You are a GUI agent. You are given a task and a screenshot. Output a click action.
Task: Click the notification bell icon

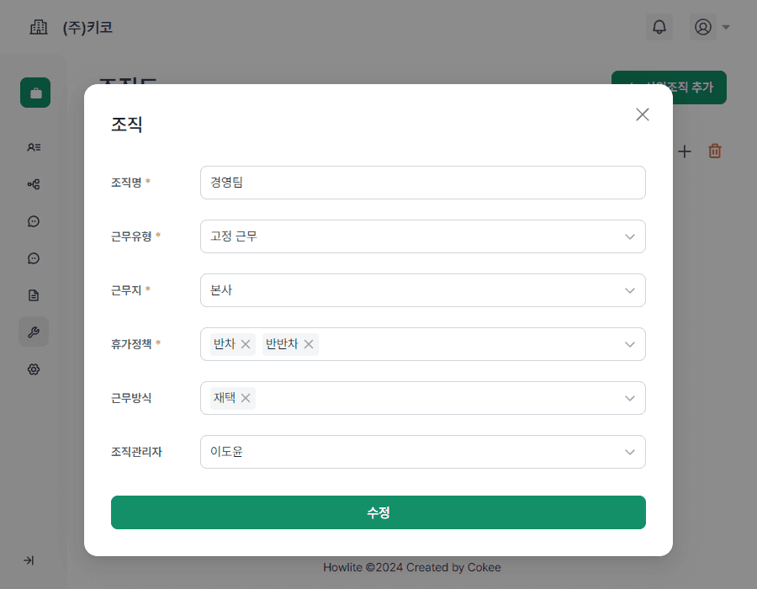click(x=659, y=27)
